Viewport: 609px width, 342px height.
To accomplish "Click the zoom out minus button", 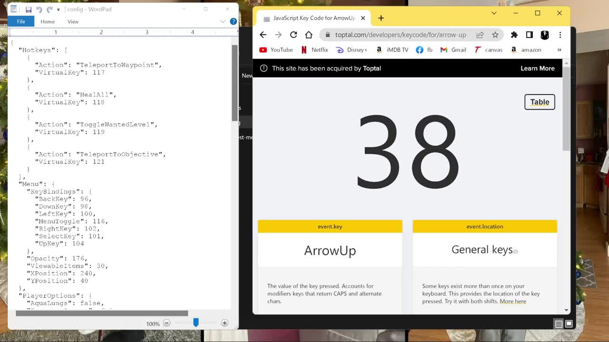I will point(167,323).
